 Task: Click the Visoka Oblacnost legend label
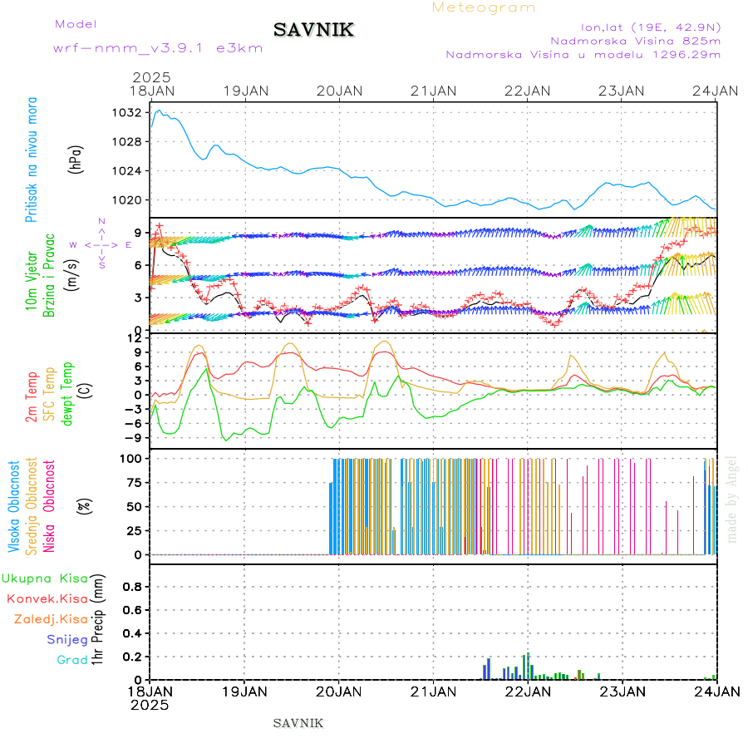14,504
